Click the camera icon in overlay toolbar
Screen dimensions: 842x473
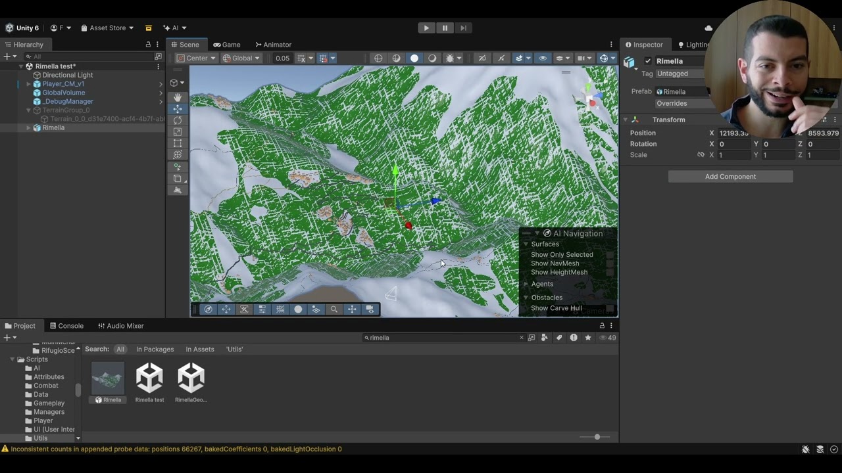tap(370, 309)
